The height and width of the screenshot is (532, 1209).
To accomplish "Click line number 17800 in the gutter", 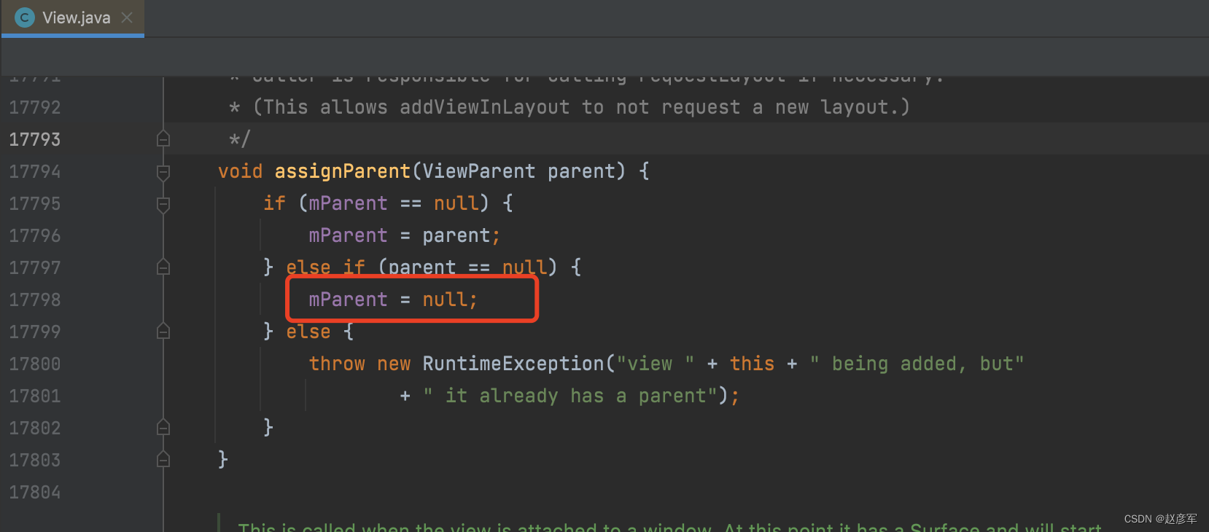I will (35, 364).
